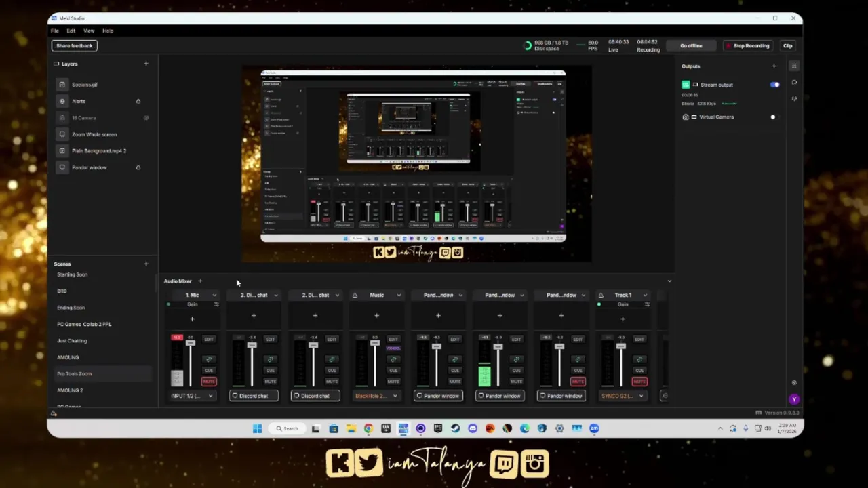Click the warning icon on Track 1 header
The height and width of the screenshot is (488, 868).
[601, 295]
